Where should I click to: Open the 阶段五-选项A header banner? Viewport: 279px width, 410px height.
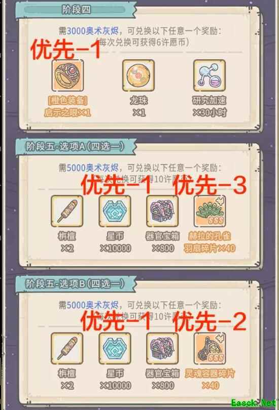[x=76, y=147]
